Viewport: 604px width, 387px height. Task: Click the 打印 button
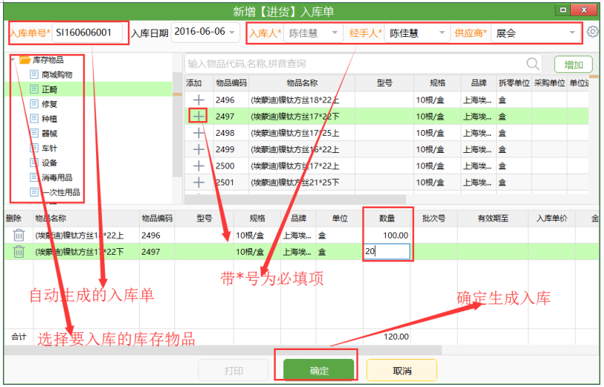pyautogui.click(x=234, y=370)
